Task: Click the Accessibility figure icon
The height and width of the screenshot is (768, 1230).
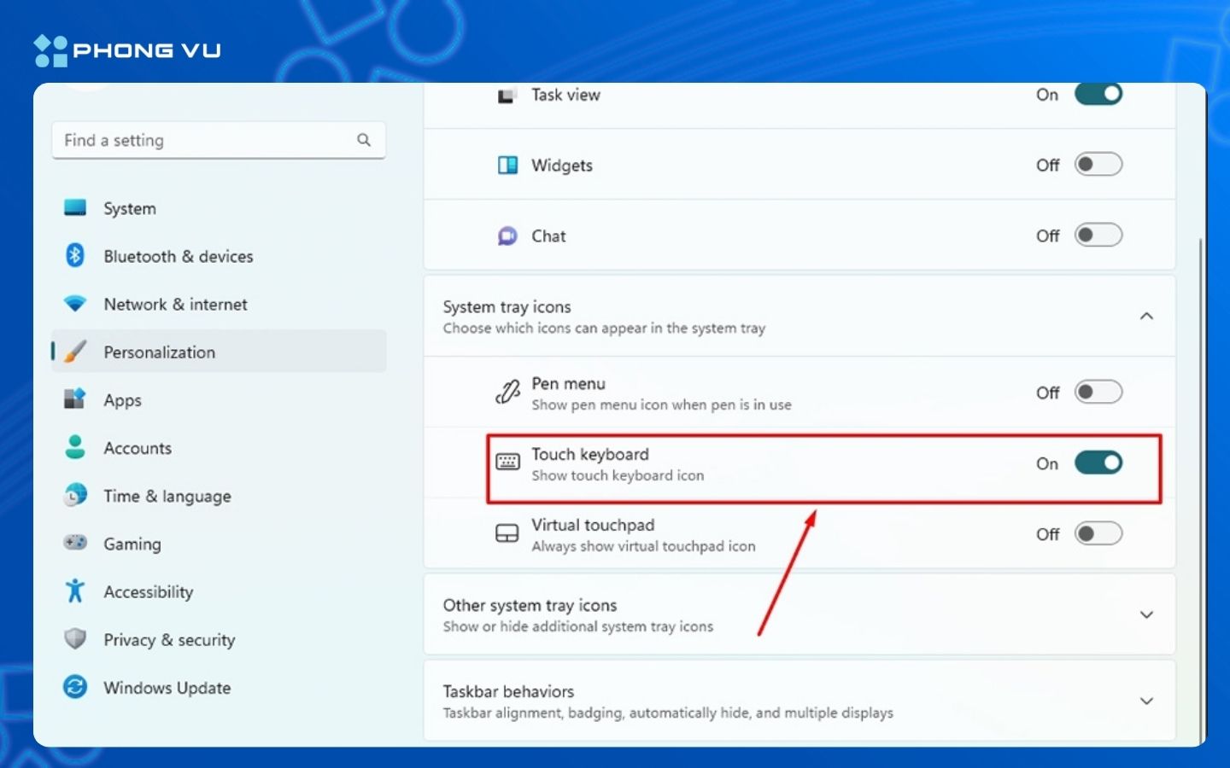Action: pos(75,591)
